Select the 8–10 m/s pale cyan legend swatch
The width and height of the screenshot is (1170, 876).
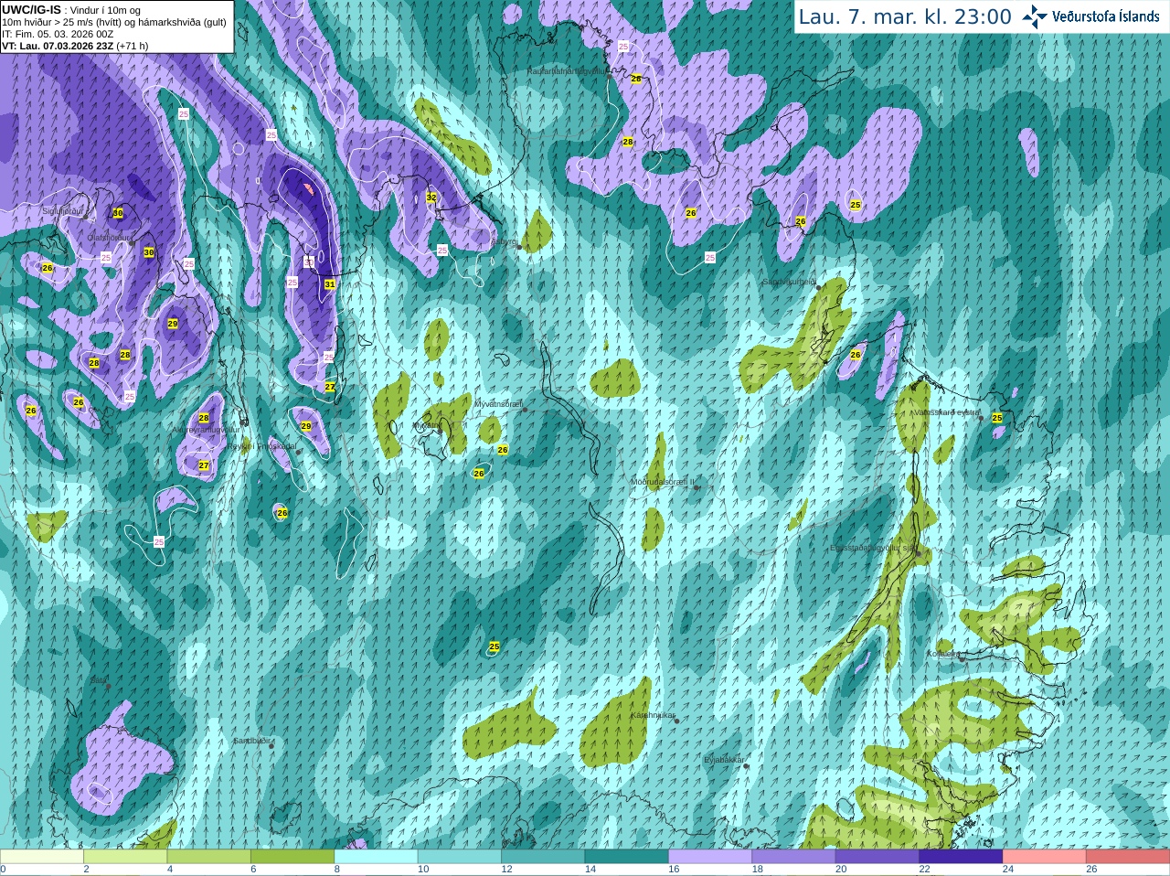(376, 857)
